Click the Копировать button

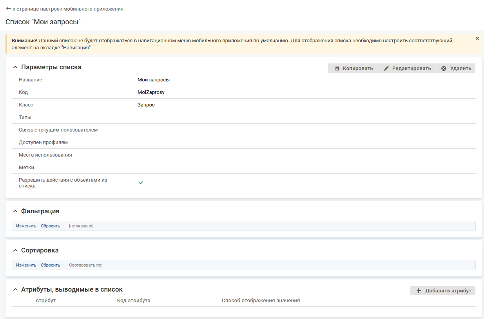click(x=353, y=68)
